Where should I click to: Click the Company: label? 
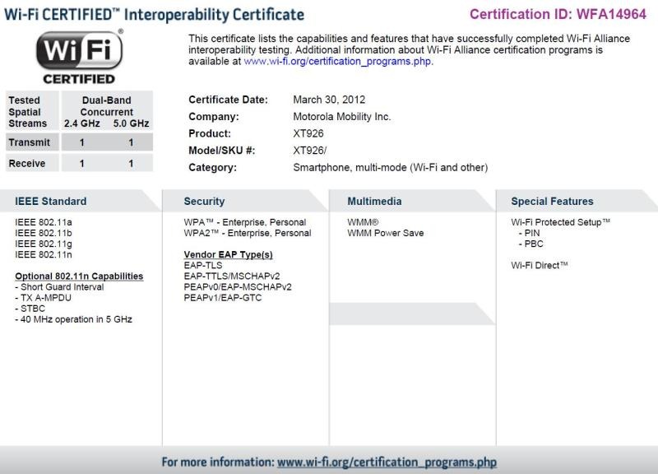[214, 116]
